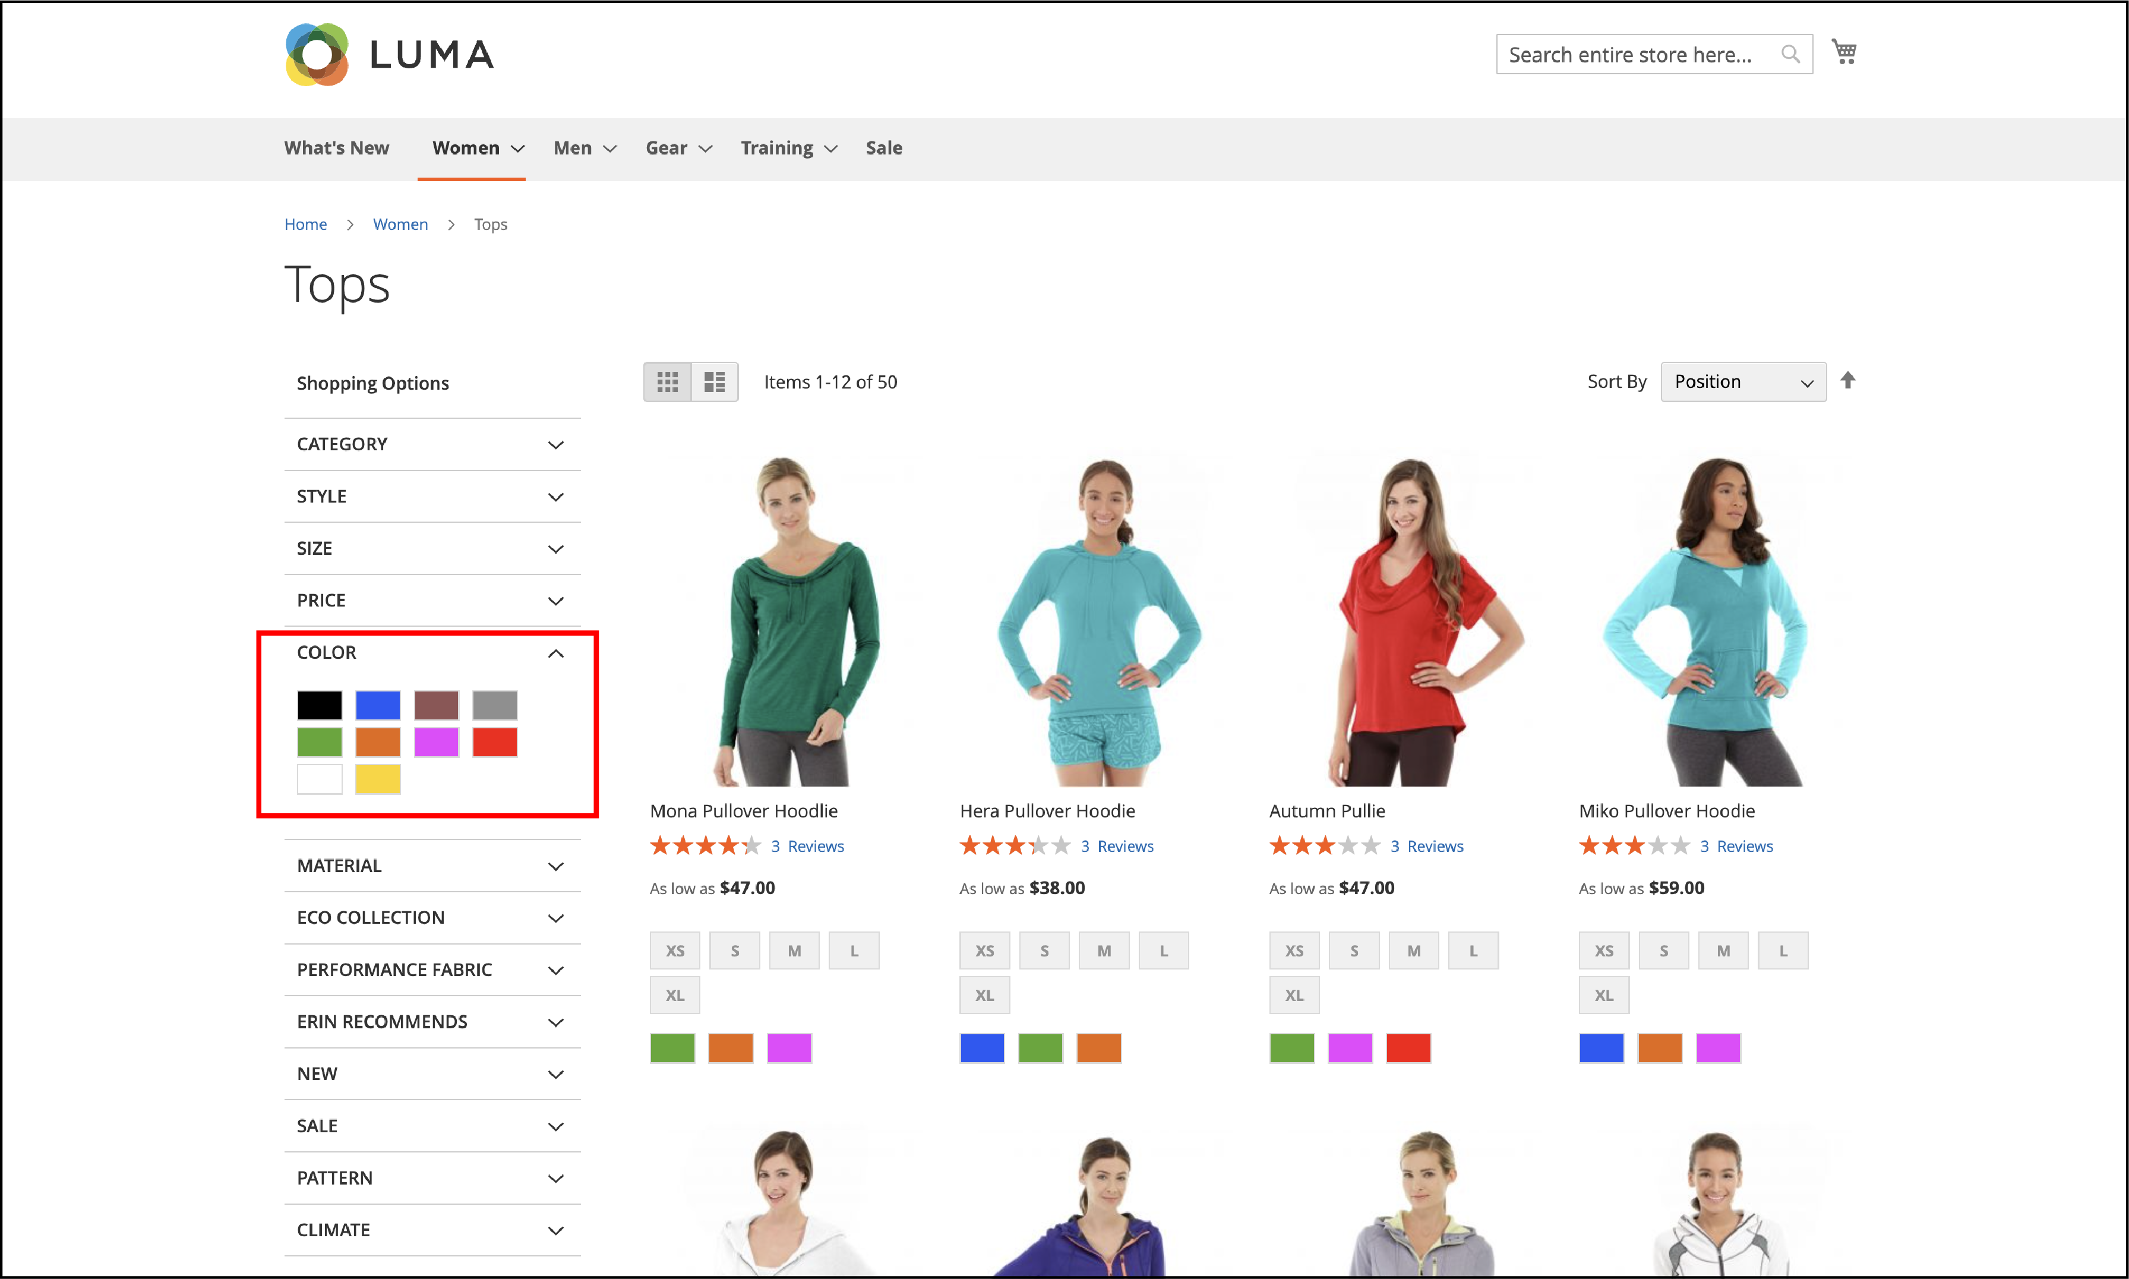Filter by orange swatch in COLOR filter
Viewport: 2129px width, 1279px height.
pos(378,742)
